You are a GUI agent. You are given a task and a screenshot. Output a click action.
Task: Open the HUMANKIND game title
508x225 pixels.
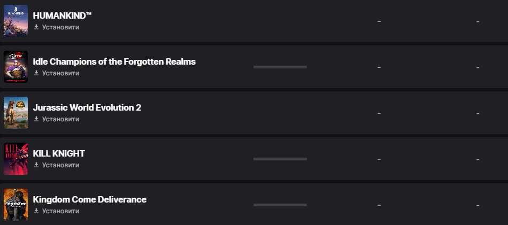63,15
